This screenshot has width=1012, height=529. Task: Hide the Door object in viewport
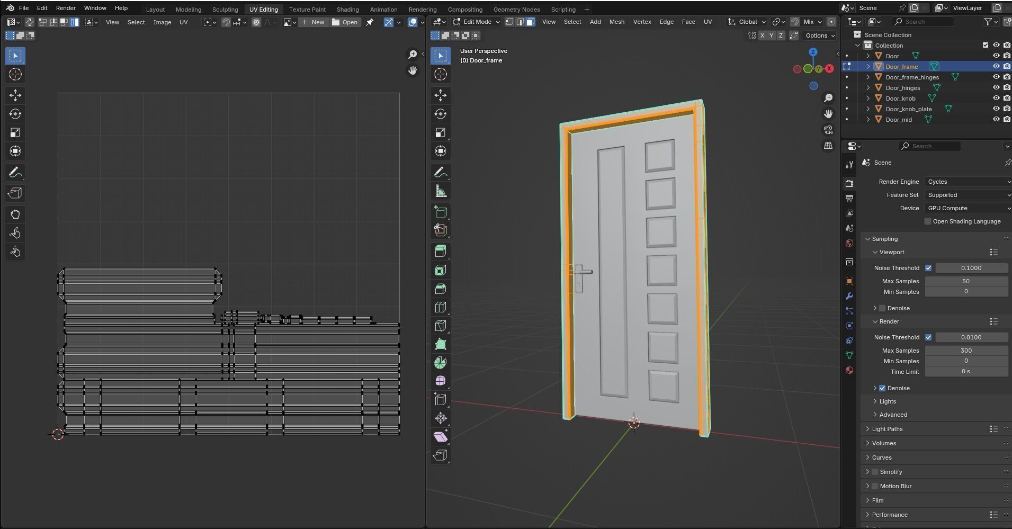996,56
